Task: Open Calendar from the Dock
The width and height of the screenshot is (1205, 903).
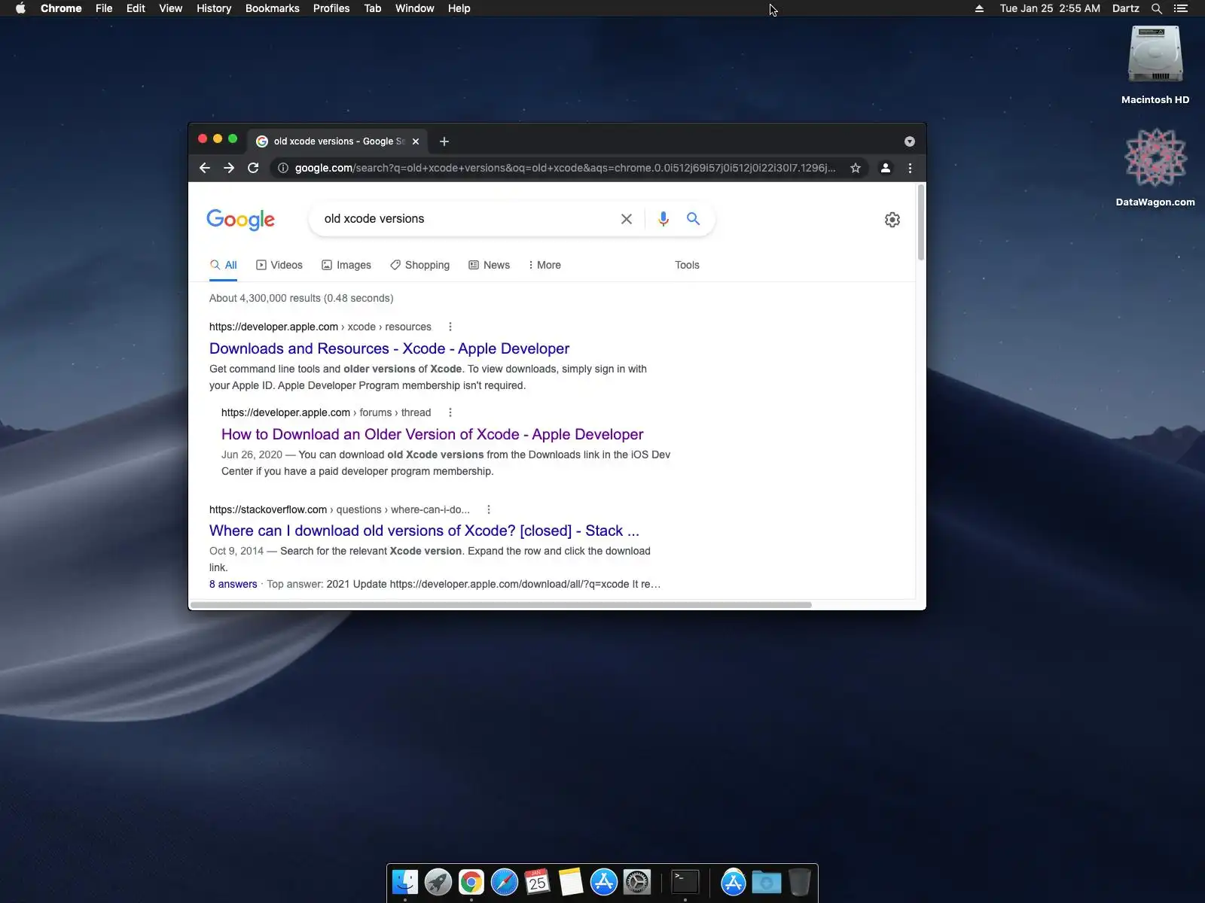Action: coord(538,882)
